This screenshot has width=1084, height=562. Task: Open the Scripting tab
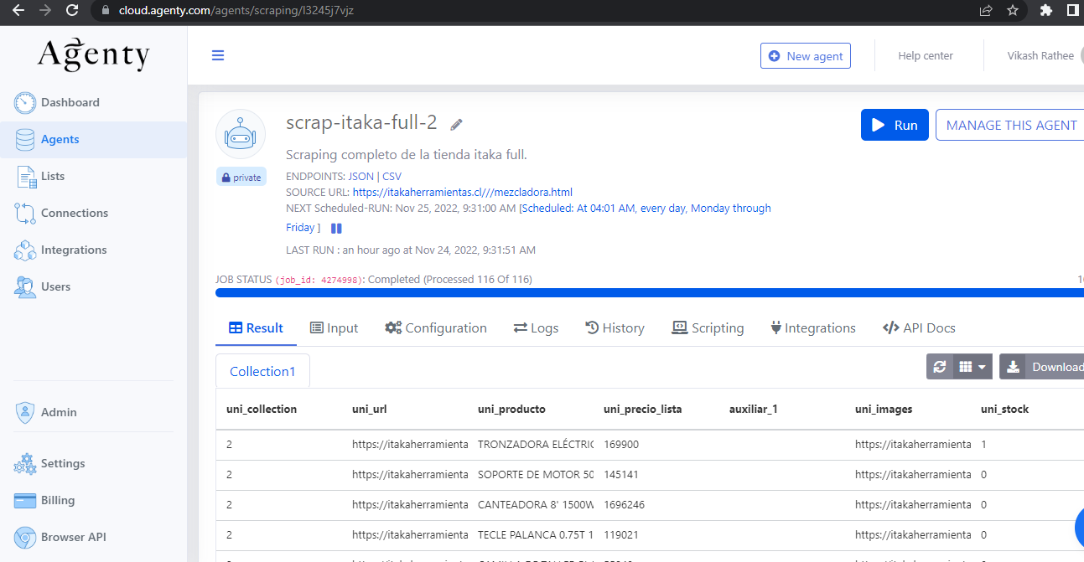(708, 328)
